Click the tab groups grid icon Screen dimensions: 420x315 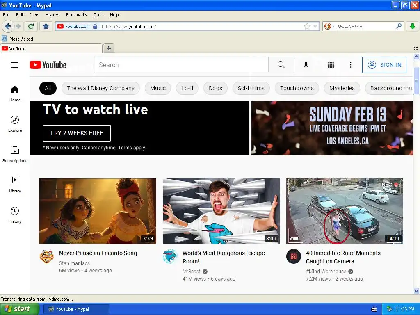(416, 48)
